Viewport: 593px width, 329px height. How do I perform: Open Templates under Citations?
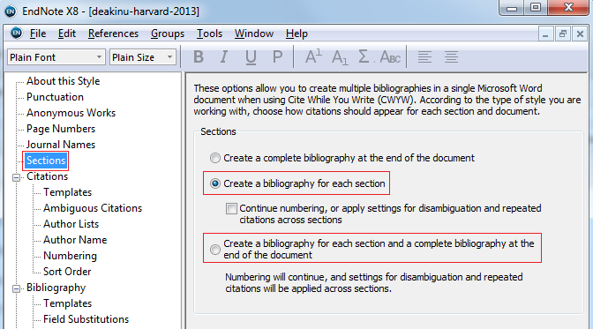coord(67,192)
